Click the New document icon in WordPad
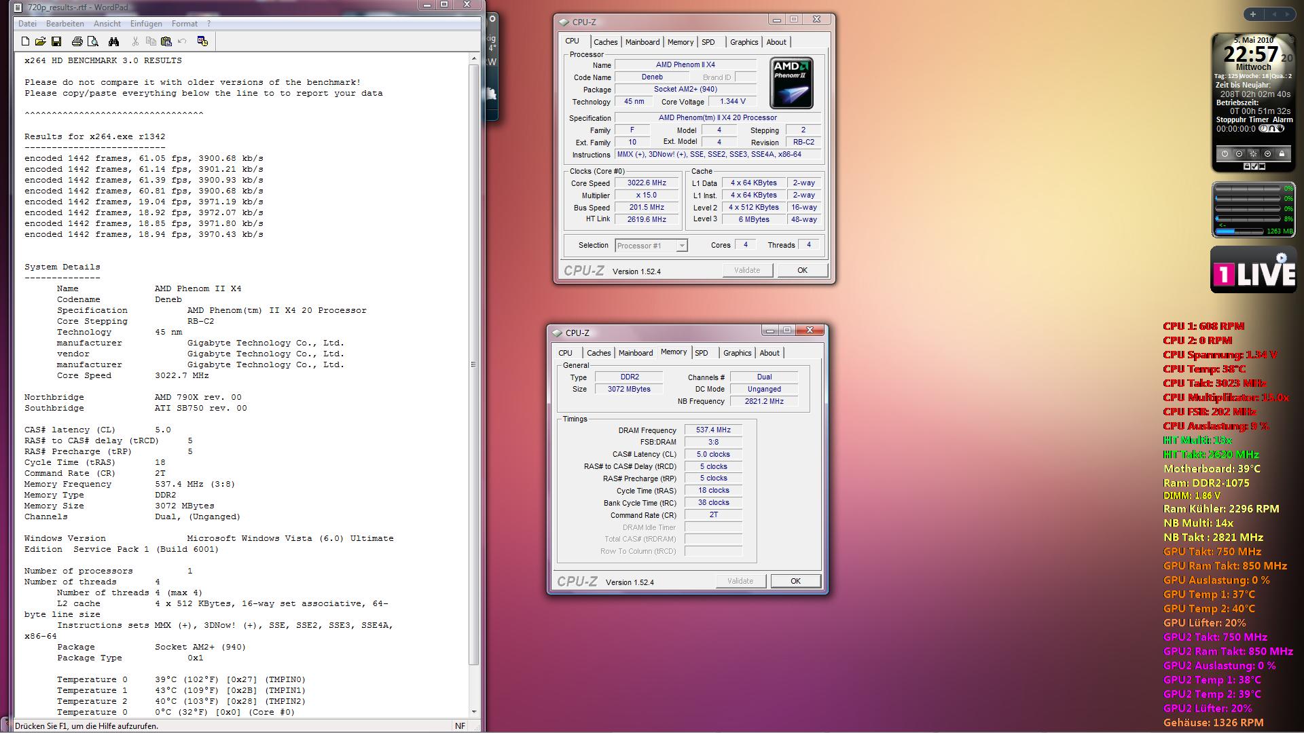Screen dimensions: 1304x733 (25, 41)
